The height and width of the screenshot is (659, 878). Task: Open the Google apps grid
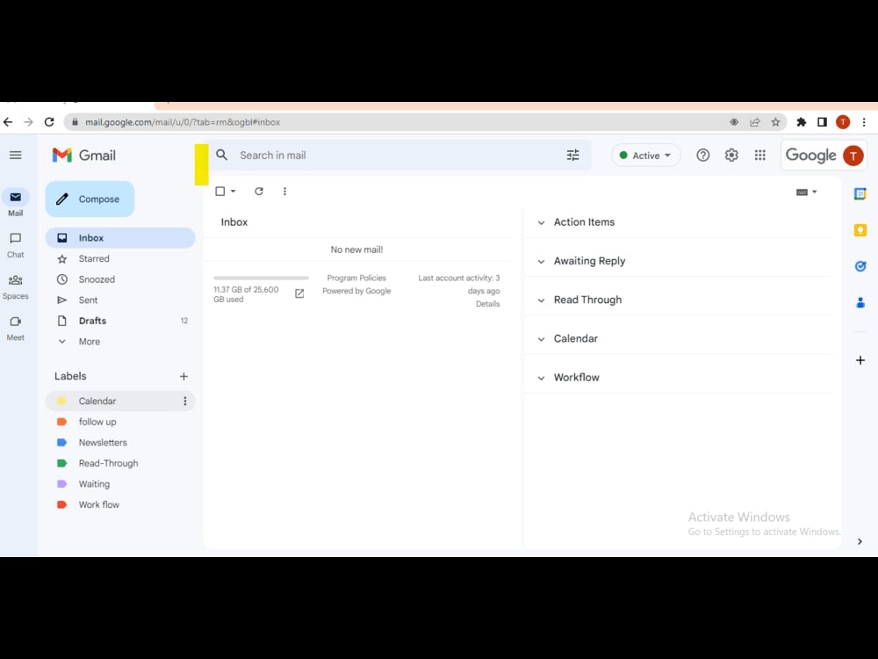(x=759, y=156)
